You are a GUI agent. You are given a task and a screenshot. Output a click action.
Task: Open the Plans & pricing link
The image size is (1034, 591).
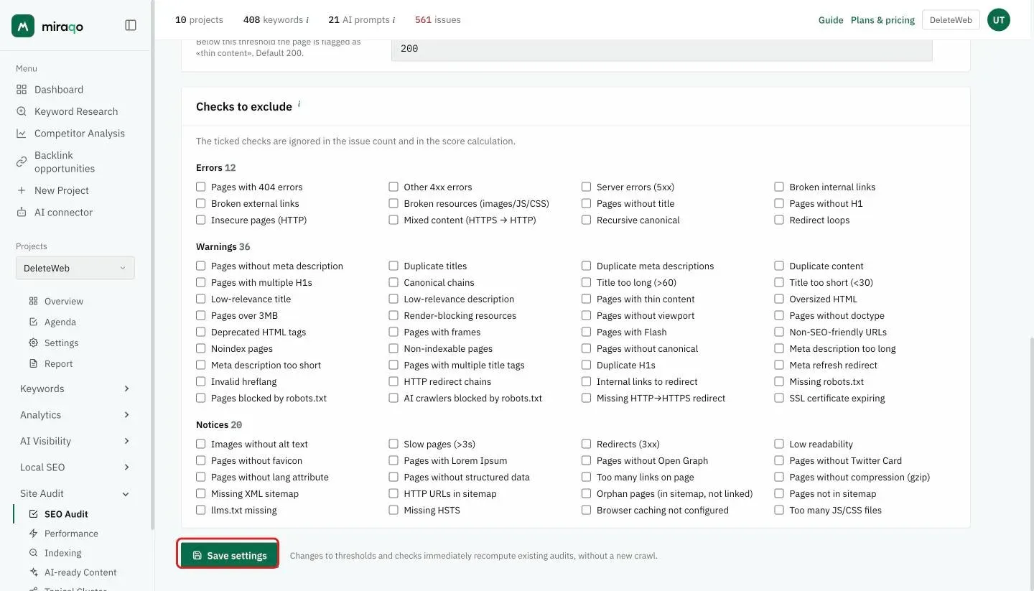point(882,20)
